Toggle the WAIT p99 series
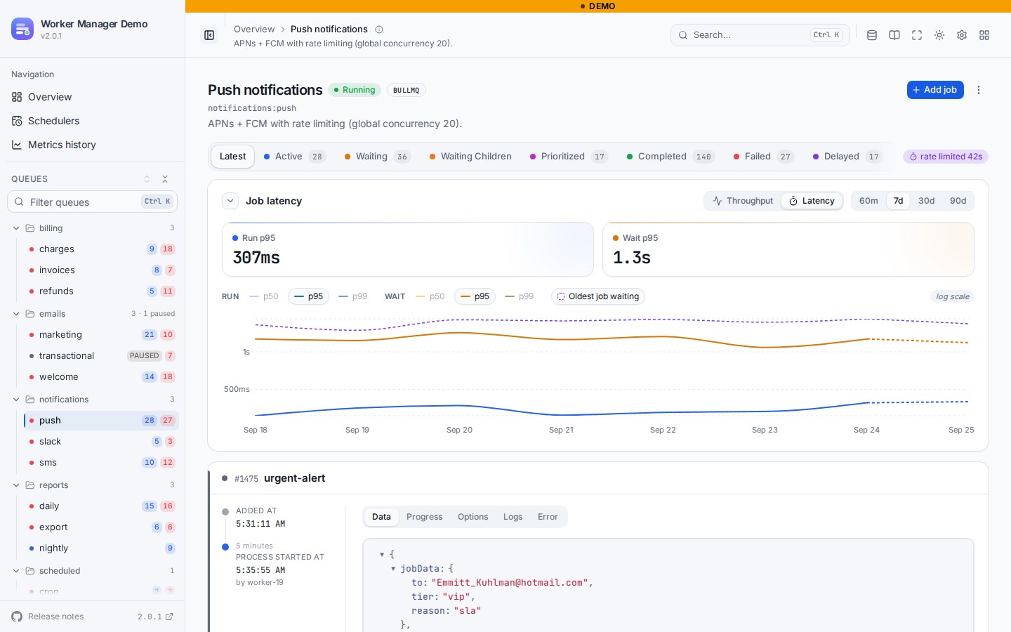 [520, 296]
